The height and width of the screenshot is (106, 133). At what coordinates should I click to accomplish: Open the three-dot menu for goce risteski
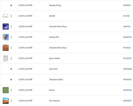click(x=11, y=58)
